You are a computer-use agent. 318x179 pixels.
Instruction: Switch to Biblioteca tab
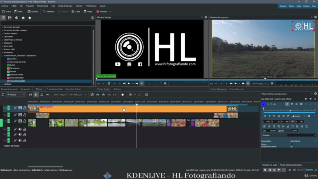coord(117,89)
